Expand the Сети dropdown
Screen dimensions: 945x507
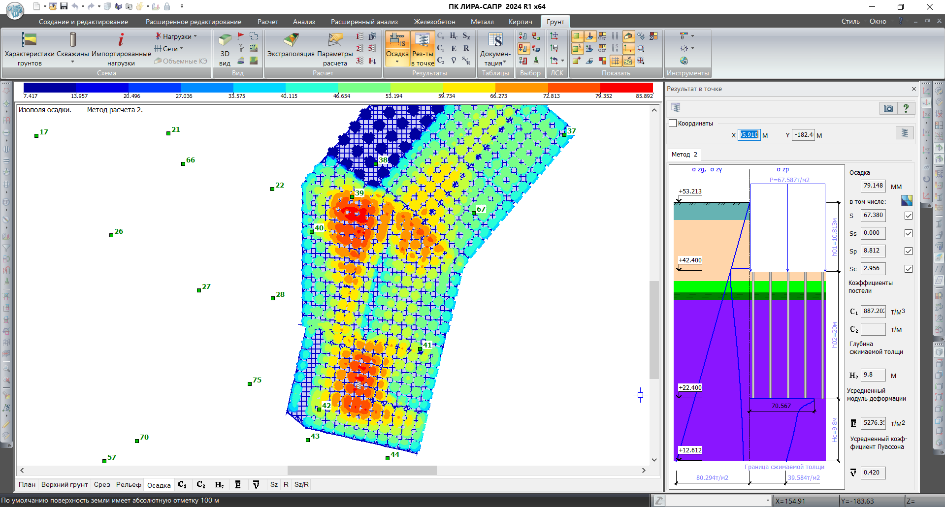(x=168, y=49)
